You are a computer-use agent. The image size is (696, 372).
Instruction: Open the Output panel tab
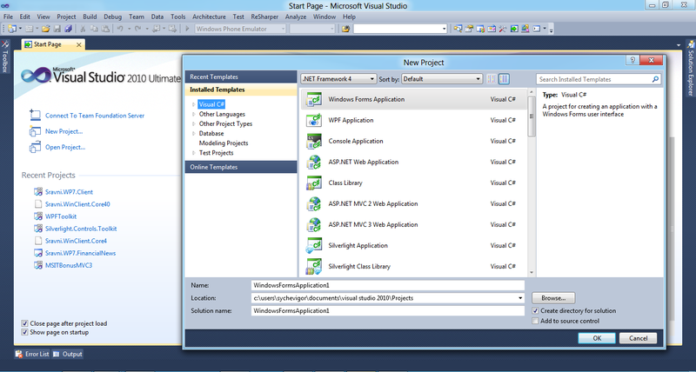pos(68,354)
